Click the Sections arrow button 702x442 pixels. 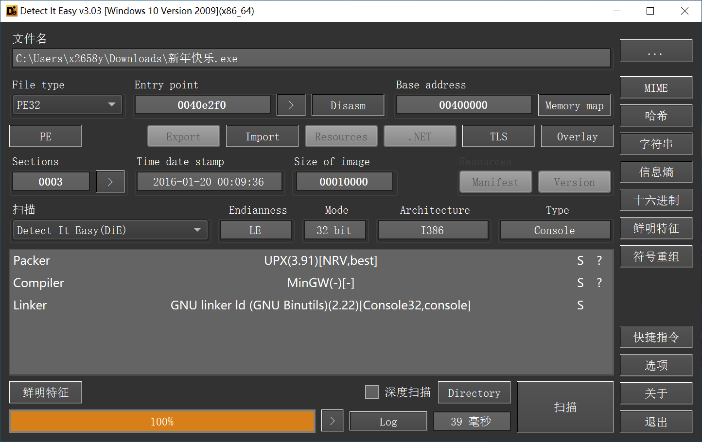(x=110, y=182)
